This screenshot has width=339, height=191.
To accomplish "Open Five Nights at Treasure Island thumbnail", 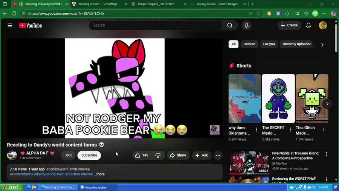I will (249, 163).
